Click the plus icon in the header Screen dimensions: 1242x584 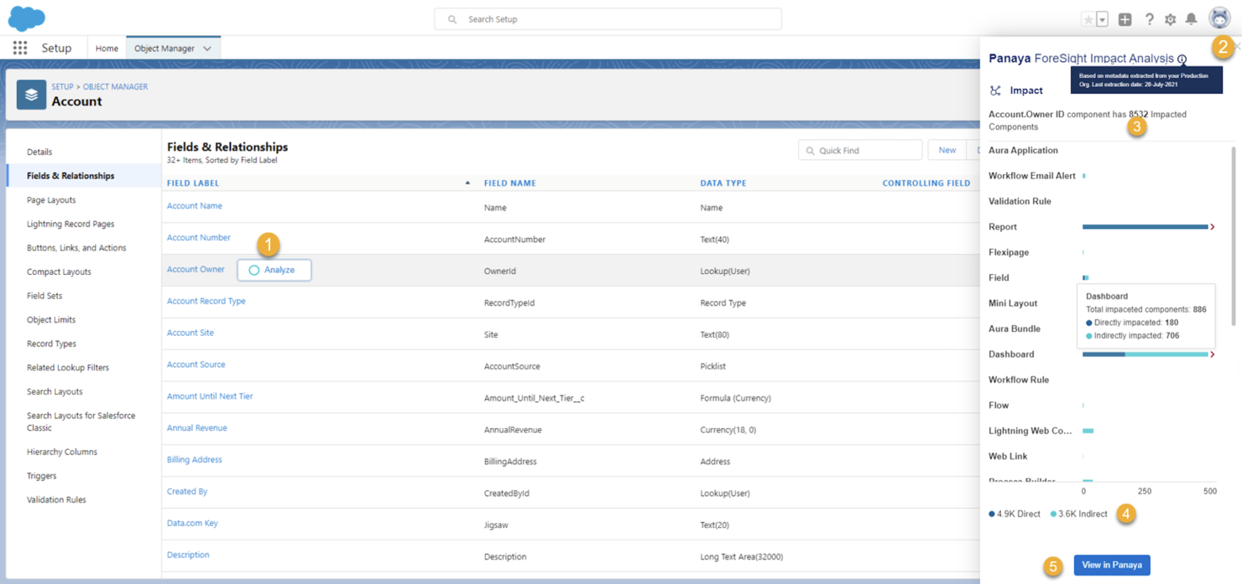[1125, 18]
